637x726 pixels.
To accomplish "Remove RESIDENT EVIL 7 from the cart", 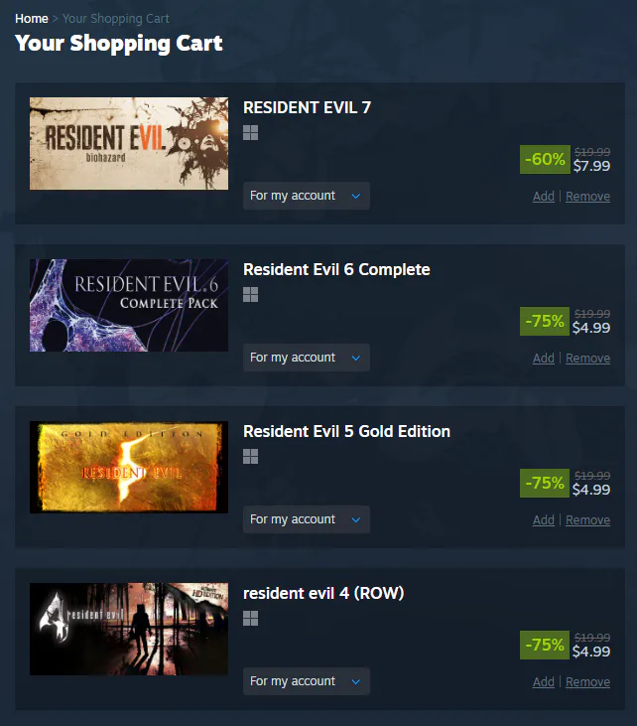I will tap(587, 197).
